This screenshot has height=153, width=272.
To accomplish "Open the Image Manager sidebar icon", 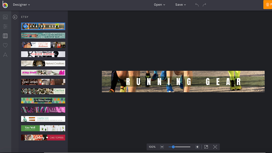I will point(5,17).
